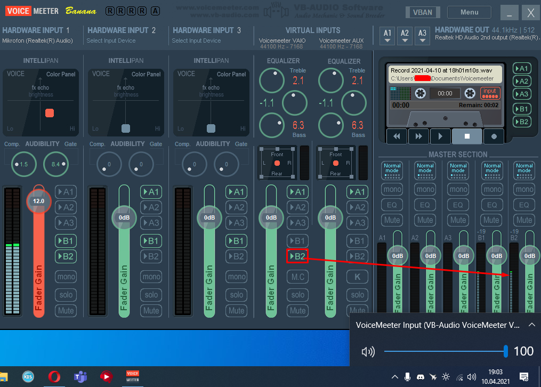Select device for Hardware Input 3
The image size is (541, 387).
click(x=196, y=41)
